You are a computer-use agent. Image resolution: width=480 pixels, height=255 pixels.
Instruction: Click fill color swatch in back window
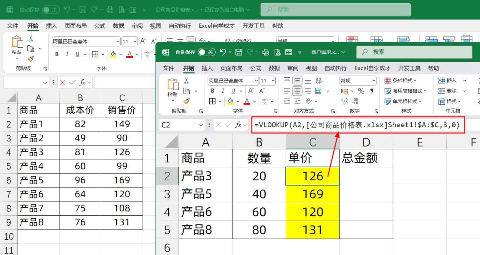113,54
